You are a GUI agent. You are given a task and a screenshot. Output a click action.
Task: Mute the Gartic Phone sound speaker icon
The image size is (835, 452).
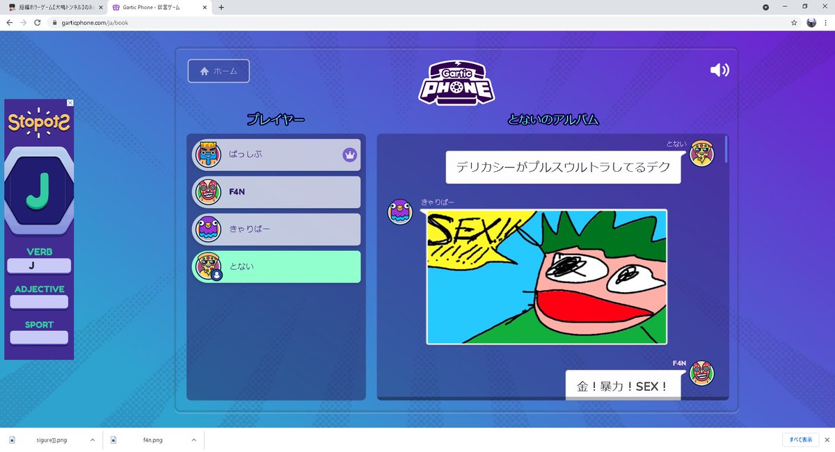[719, 70]
